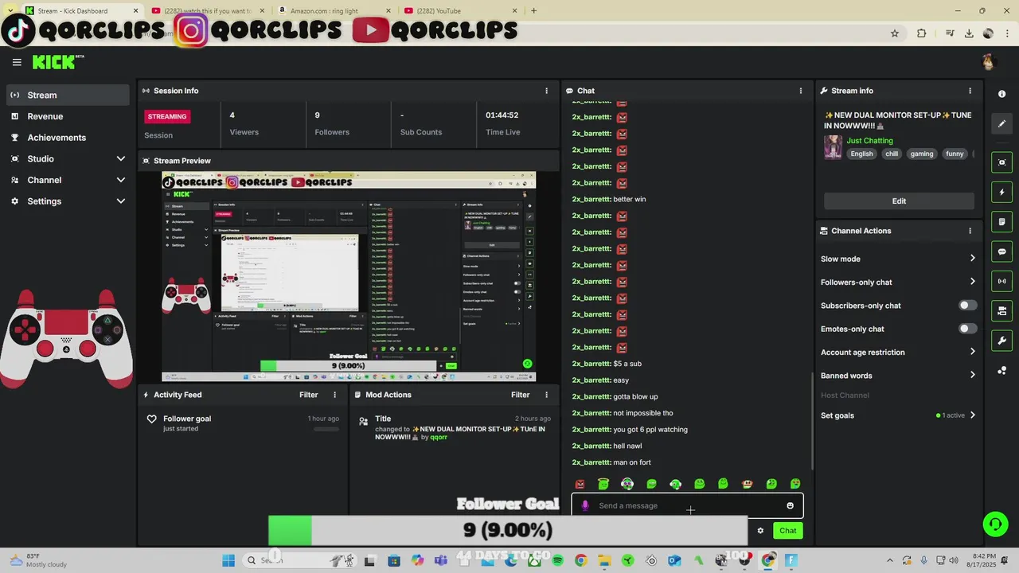1019x573 pixels.
Task: Open chat settings gear beside Chat button
Action: pyautogui.click(x=760, y=531)
